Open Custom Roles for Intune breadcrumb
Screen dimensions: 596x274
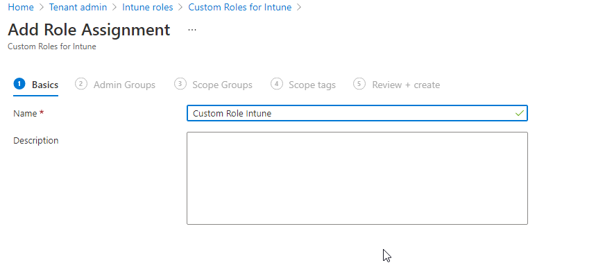coord(240,7)
